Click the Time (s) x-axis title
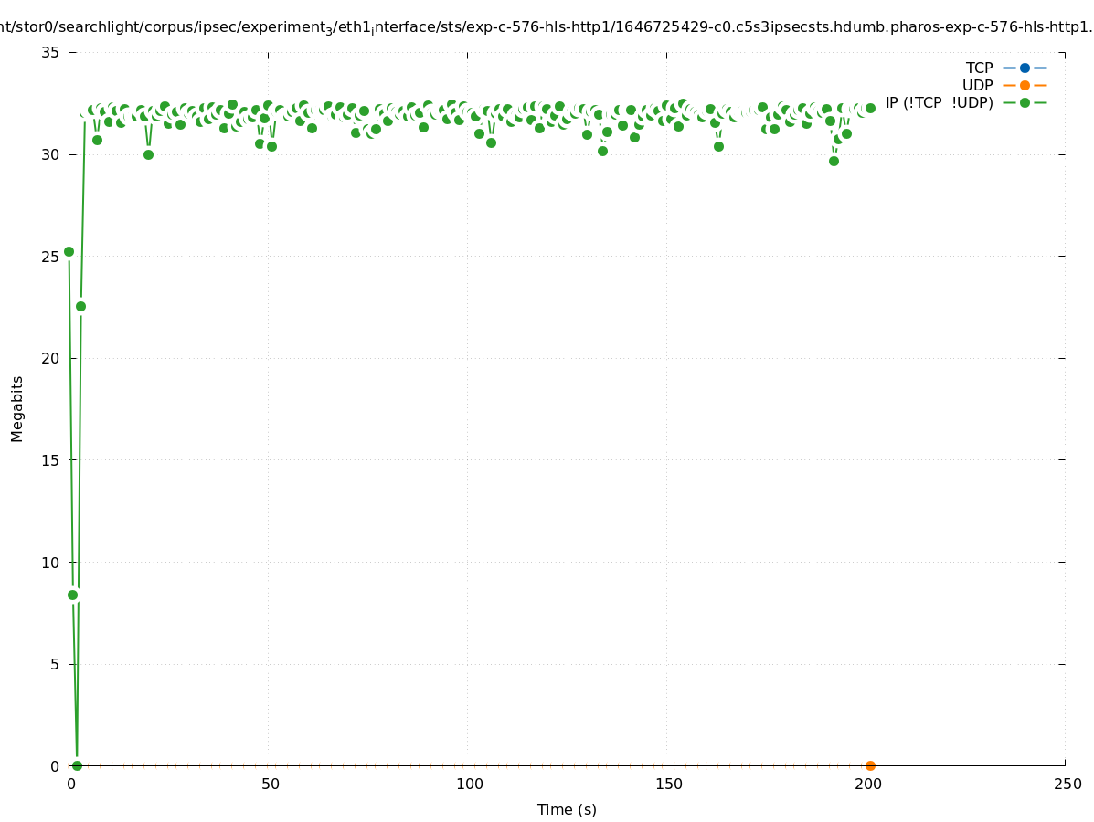Viewport: 1094px width, 822px height. coord(567,809)
